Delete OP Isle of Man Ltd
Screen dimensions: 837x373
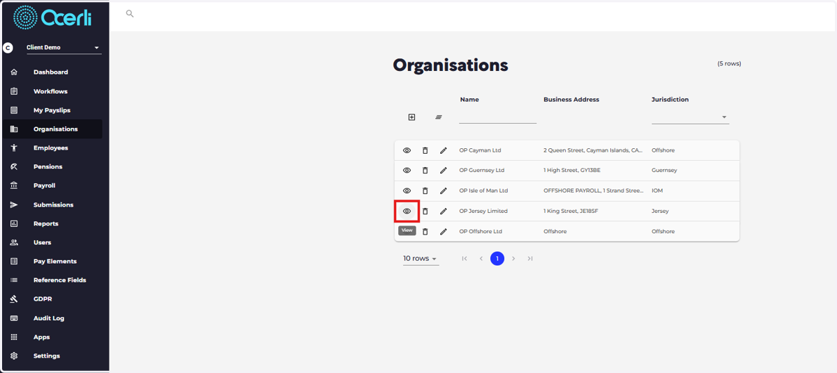point(425,191)
